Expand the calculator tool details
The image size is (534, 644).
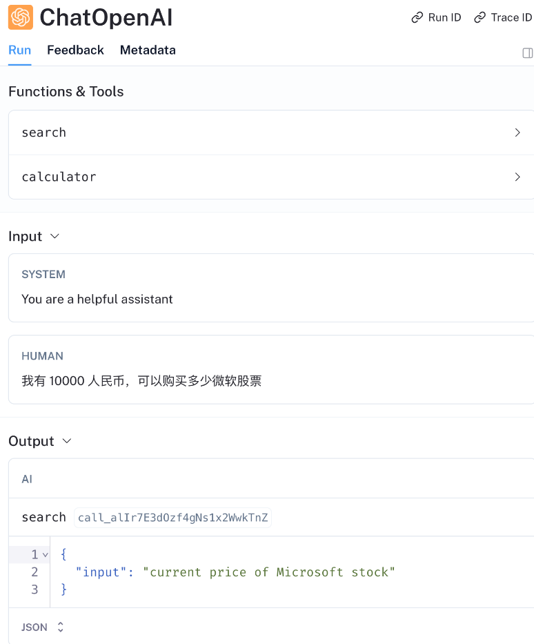[x=517, y=177]
